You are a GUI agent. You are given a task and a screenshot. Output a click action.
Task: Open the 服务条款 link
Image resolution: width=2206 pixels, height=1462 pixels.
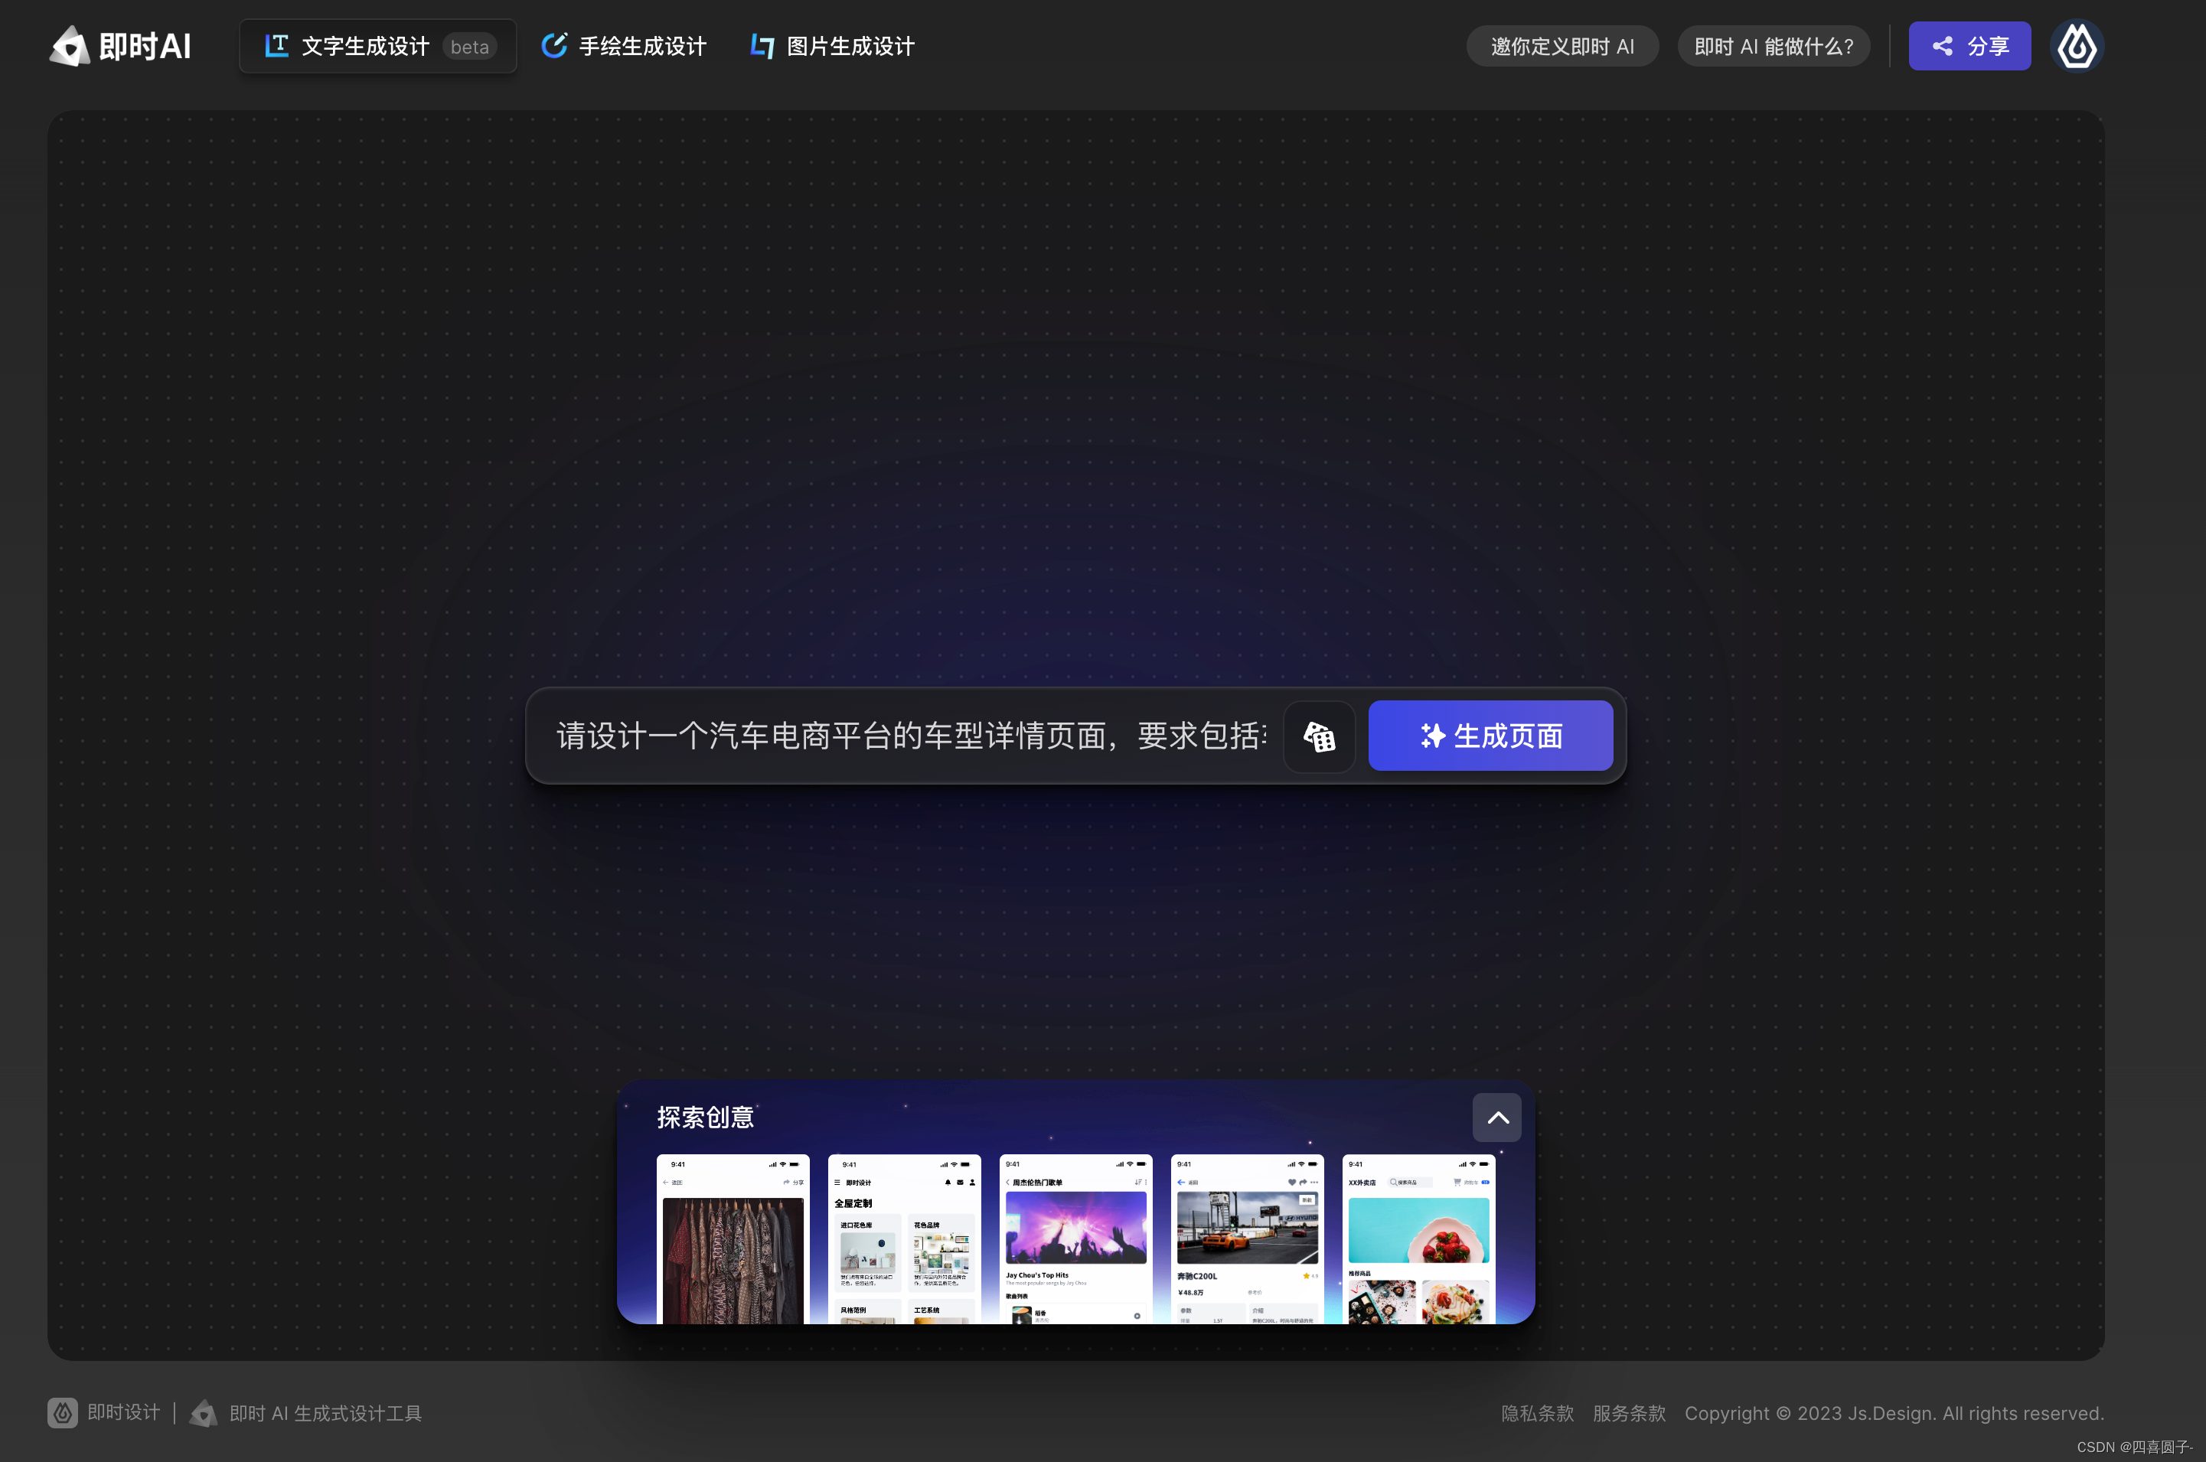1629,1414
